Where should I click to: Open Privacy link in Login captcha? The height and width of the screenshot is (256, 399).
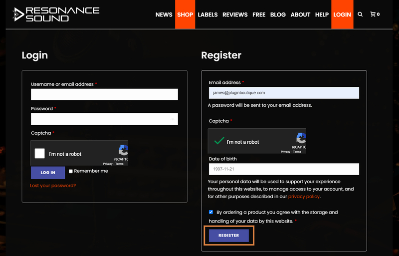click(108, 164)
